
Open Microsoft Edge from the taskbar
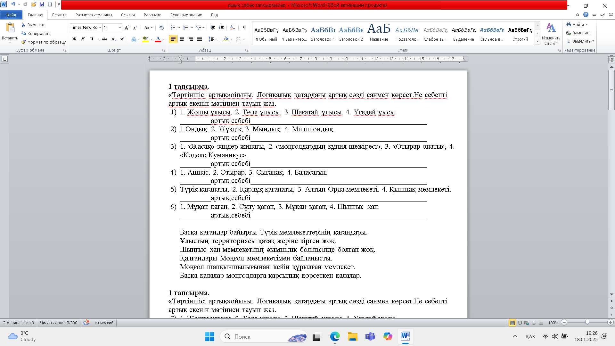(x=335, y=337)
